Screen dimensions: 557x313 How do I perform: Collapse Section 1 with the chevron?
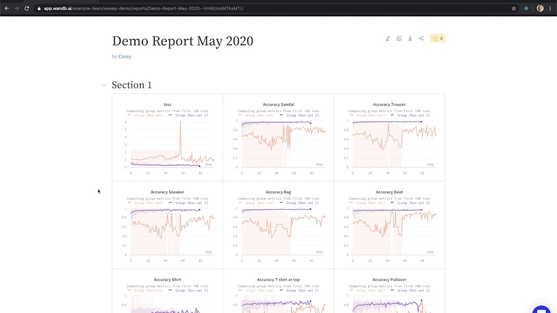pyautogui.click(x=104, y=85)
